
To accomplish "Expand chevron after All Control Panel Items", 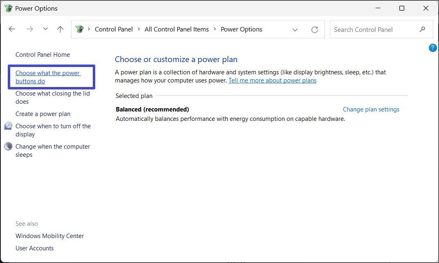I will click(x=215, y=29).
